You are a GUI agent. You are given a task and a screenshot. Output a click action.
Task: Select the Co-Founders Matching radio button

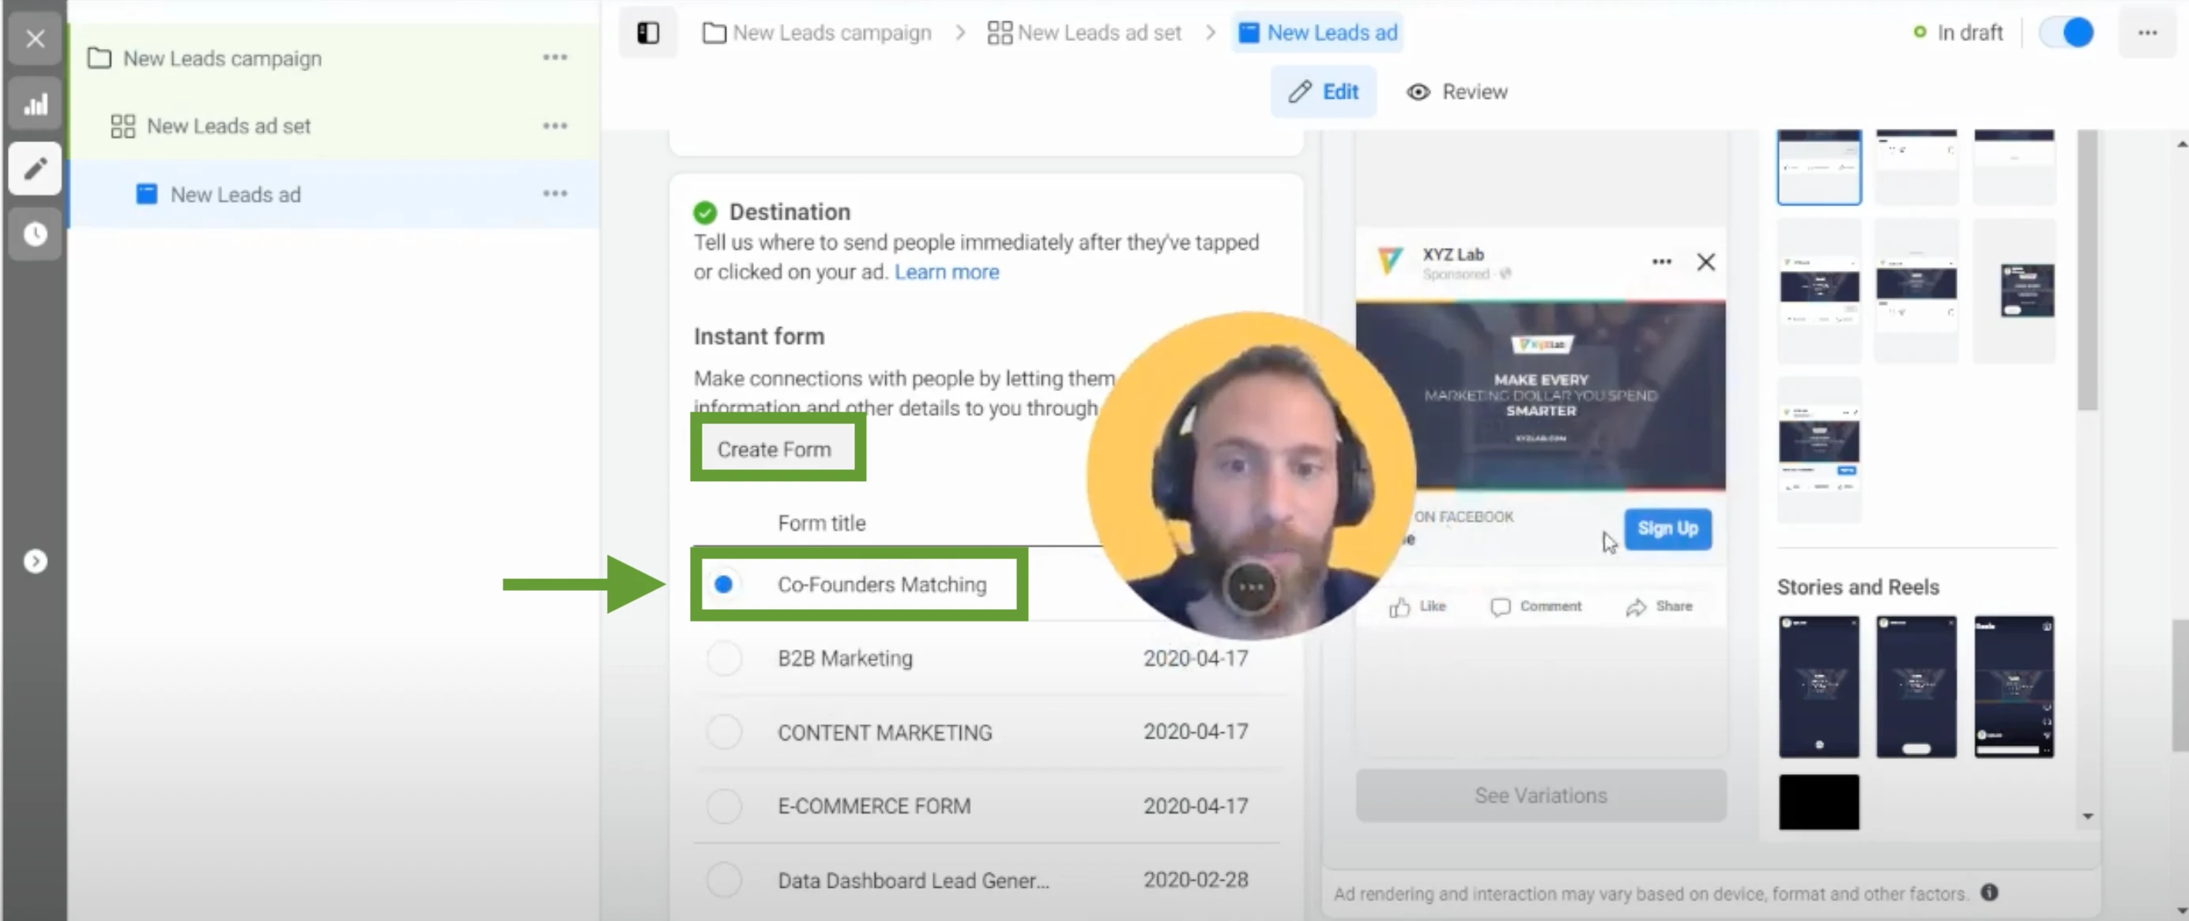pos(724,584)
